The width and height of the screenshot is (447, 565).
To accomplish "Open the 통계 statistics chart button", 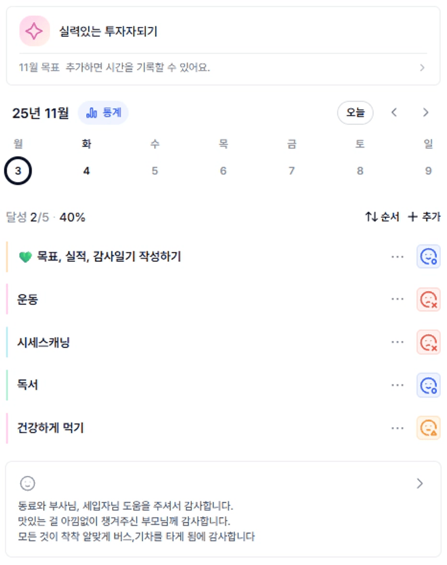I will tap(103, 113).
